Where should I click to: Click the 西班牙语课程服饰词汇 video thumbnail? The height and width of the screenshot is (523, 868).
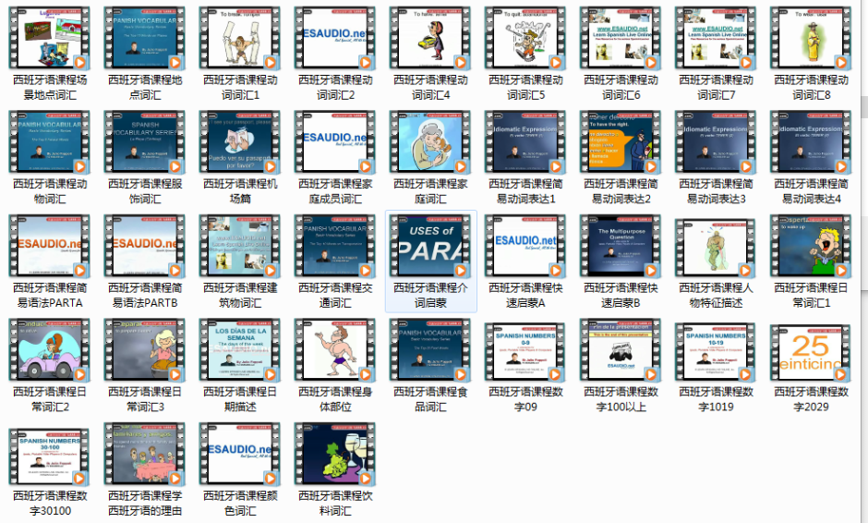click(144, 142)
